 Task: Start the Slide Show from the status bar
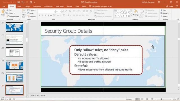152,99
